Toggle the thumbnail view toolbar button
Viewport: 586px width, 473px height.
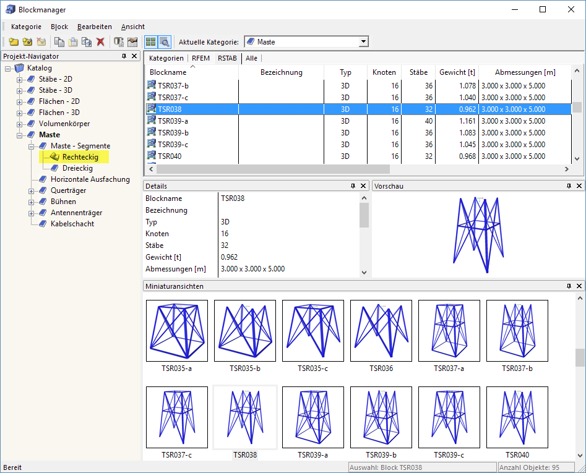[x=150, y=42]
